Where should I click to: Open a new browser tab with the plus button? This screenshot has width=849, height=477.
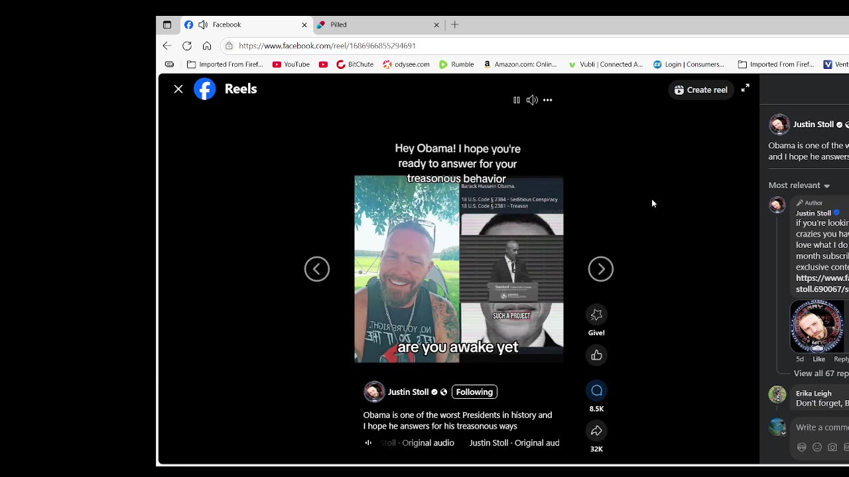(x=454, y=25)
